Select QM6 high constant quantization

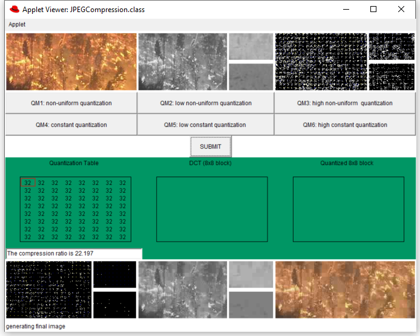345,125
